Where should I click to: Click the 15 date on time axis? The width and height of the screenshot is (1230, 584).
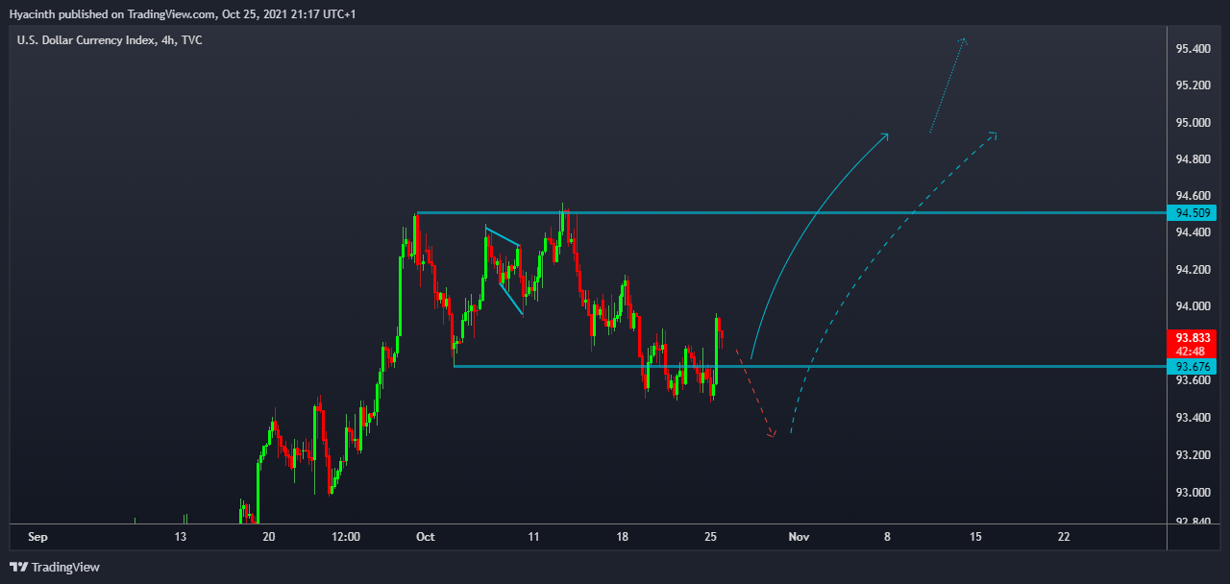click(x=975, y=537)
